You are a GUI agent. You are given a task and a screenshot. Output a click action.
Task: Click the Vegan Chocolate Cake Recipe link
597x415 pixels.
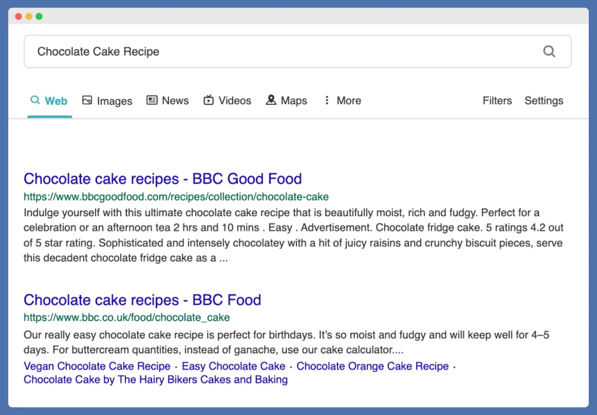[96, 366]
